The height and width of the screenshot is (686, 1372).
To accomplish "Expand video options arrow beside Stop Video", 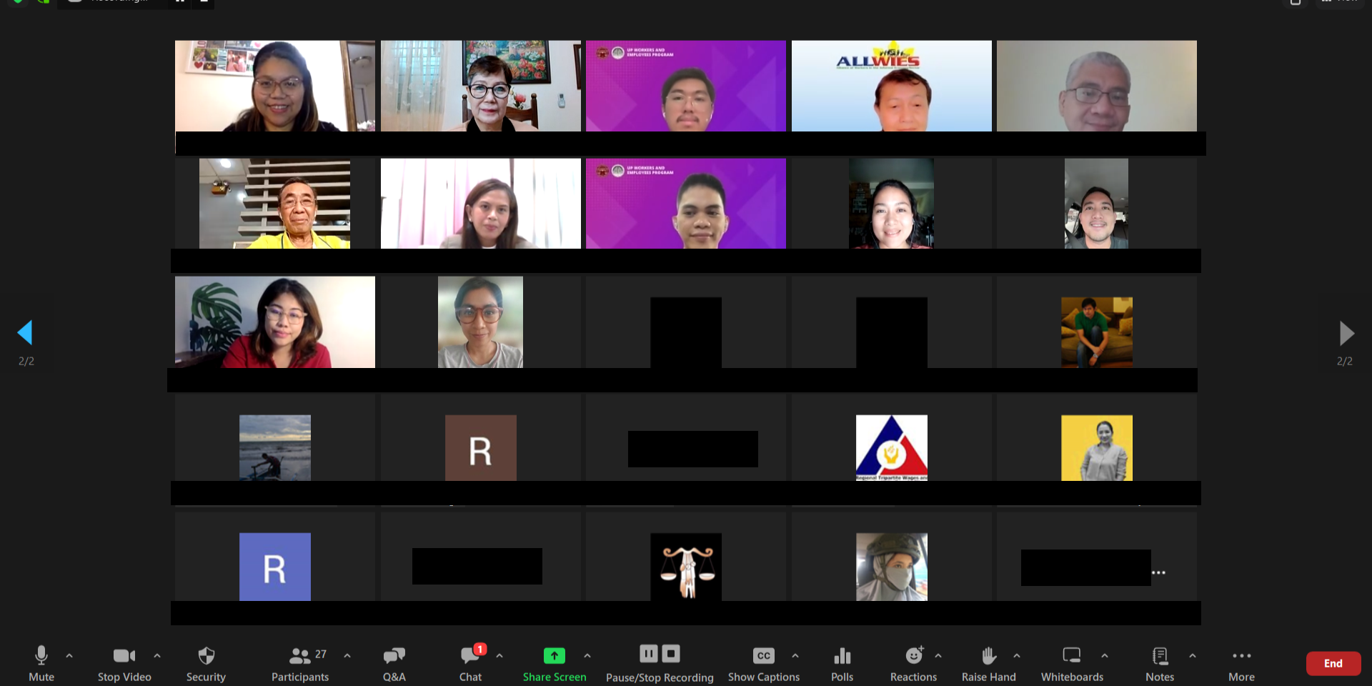I will point(157,655).
